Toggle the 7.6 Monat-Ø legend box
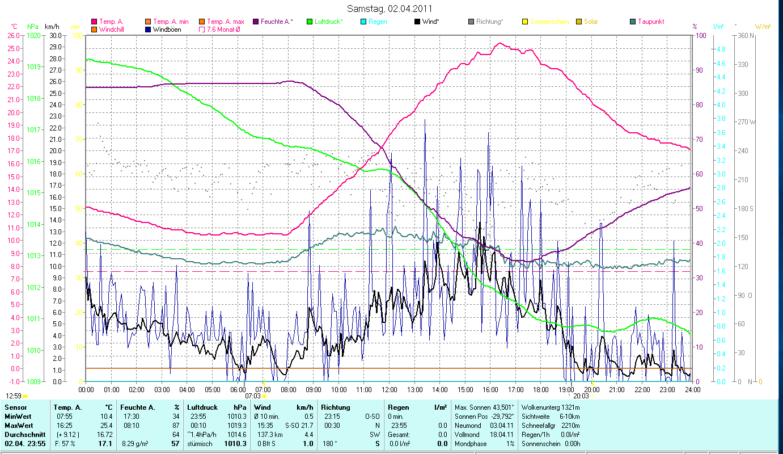 (202, 30)
